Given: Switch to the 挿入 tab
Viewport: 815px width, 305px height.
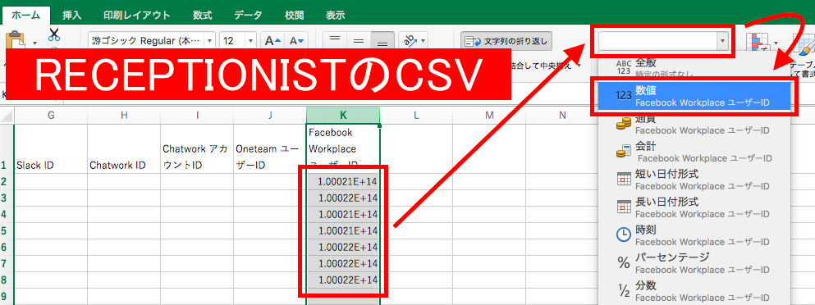Looking at the screenshot, I should click(x=71, y=15).
